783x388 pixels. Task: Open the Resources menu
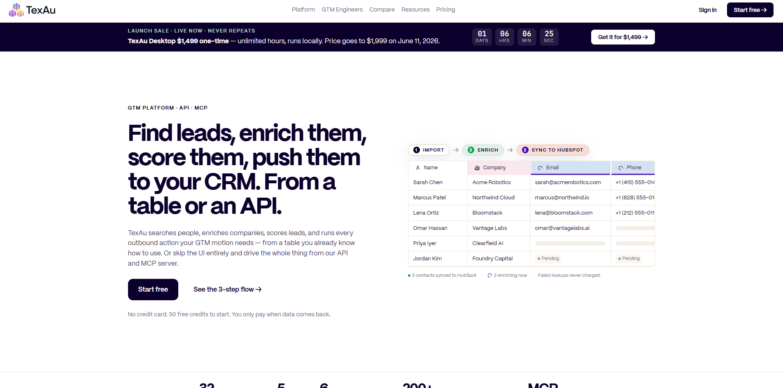(x=415, y=9)
